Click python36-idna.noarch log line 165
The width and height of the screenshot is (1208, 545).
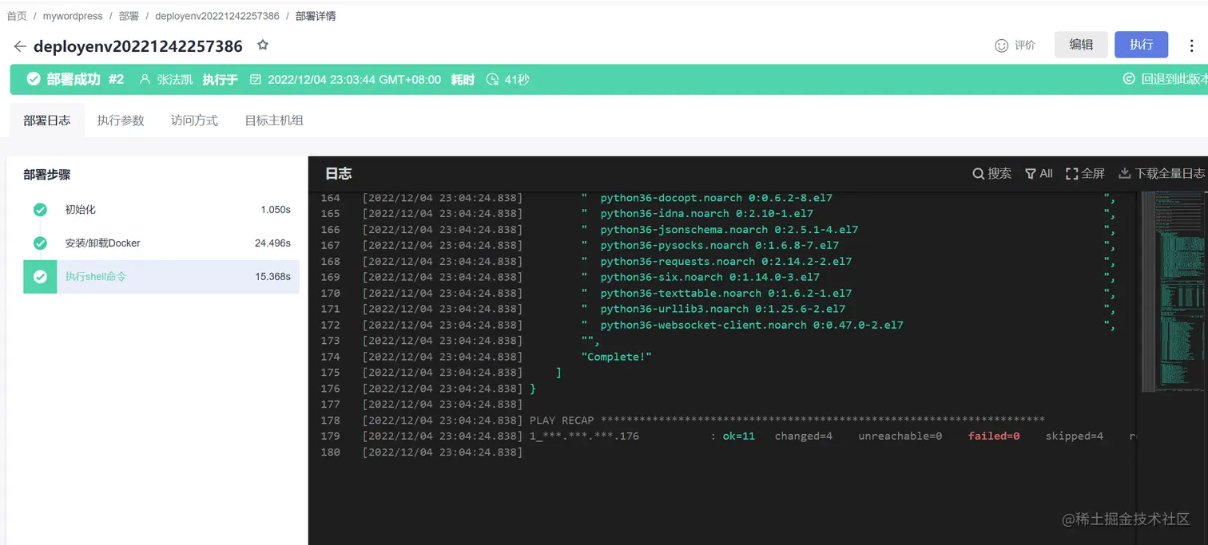(x=707, y=214)
